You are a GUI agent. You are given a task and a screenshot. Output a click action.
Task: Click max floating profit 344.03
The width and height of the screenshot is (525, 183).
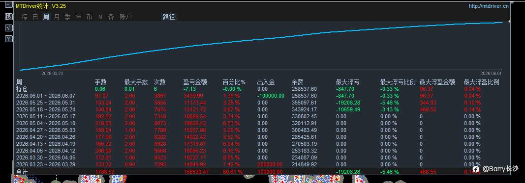click(x=428, y=103)
